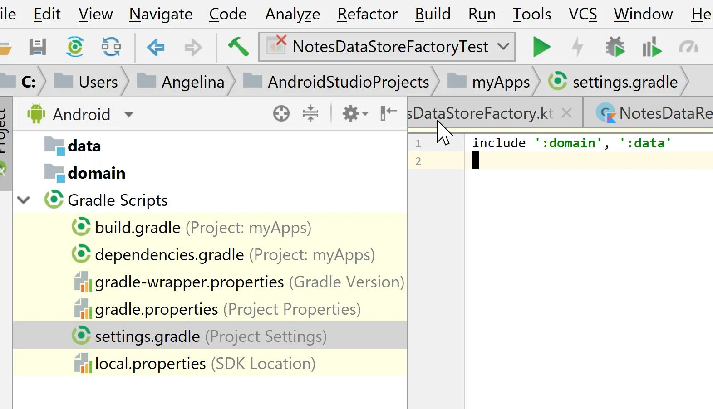Click the Synchronize refresh icon
This screenshot has height=409, width=713.
point(111,47)
